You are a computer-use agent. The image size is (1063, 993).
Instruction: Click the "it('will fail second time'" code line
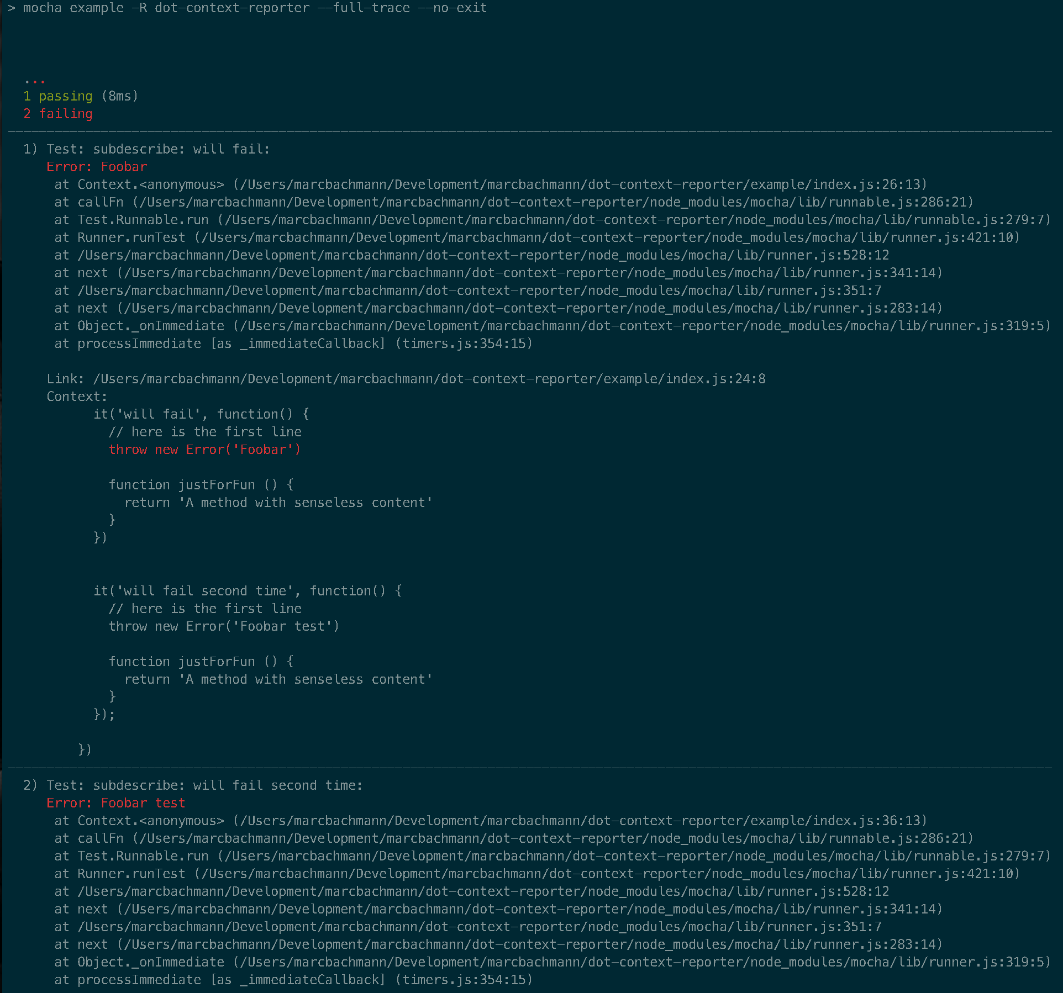tap(247, 591)
